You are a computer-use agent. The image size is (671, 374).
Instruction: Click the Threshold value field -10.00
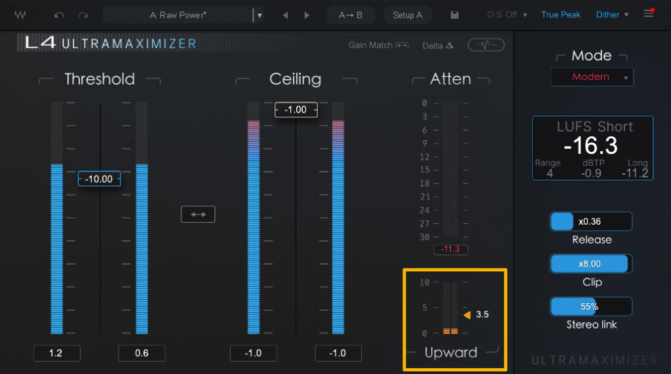coord(99,179)
